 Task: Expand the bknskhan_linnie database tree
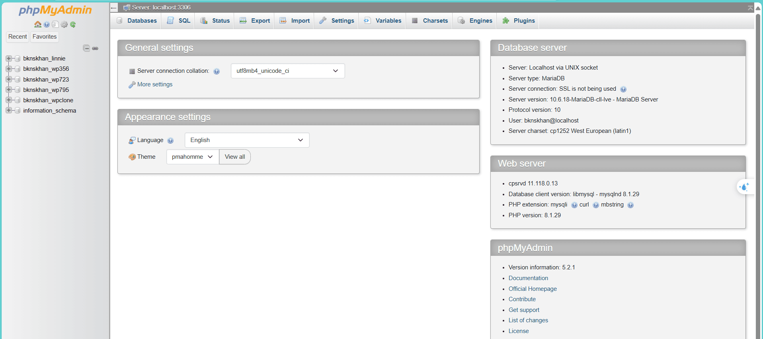click(x=8, y=58)
